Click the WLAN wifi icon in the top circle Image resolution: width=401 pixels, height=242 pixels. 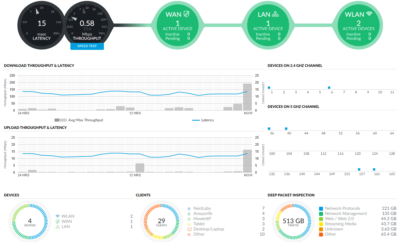(369, 14)
